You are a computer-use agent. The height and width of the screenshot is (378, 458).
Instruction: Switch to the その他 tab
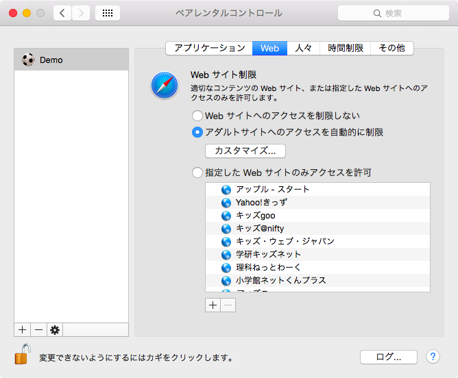point(392,48)
